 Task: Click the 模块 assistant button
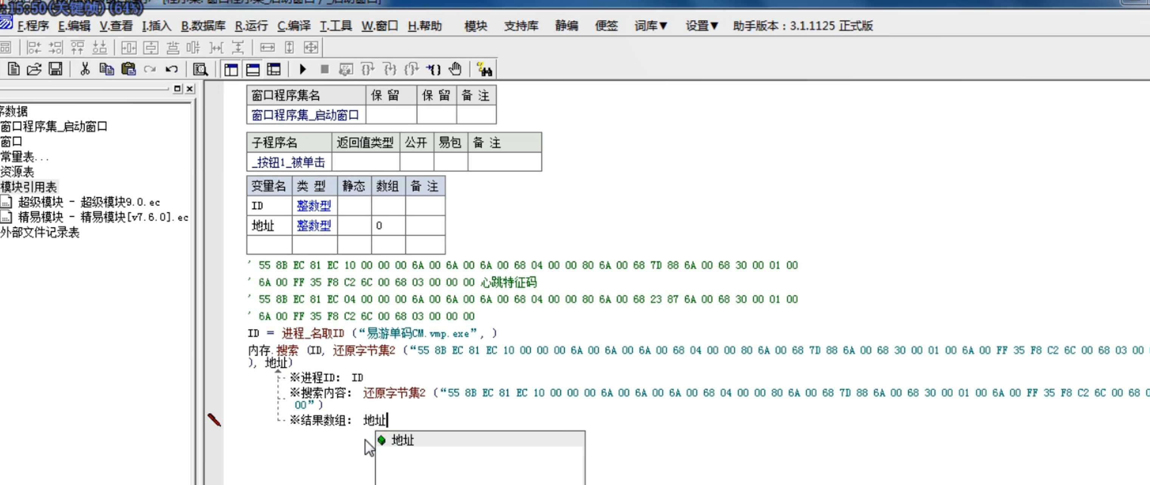[476, 26]
